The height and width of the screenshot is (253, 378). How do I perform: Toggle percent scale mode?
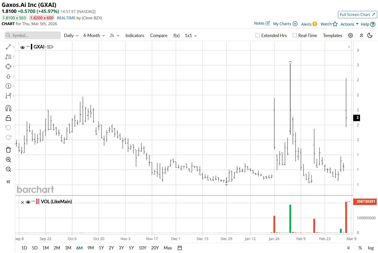point(360,248)
